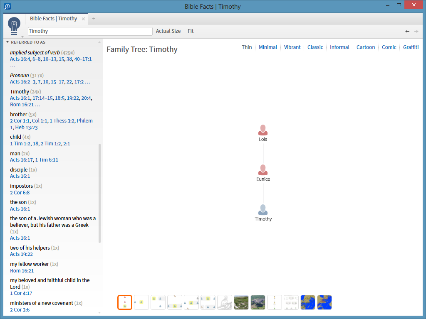426x319 pixels.
Task: Click the Pronoun (317x) entry
Action: click(27, 76)
